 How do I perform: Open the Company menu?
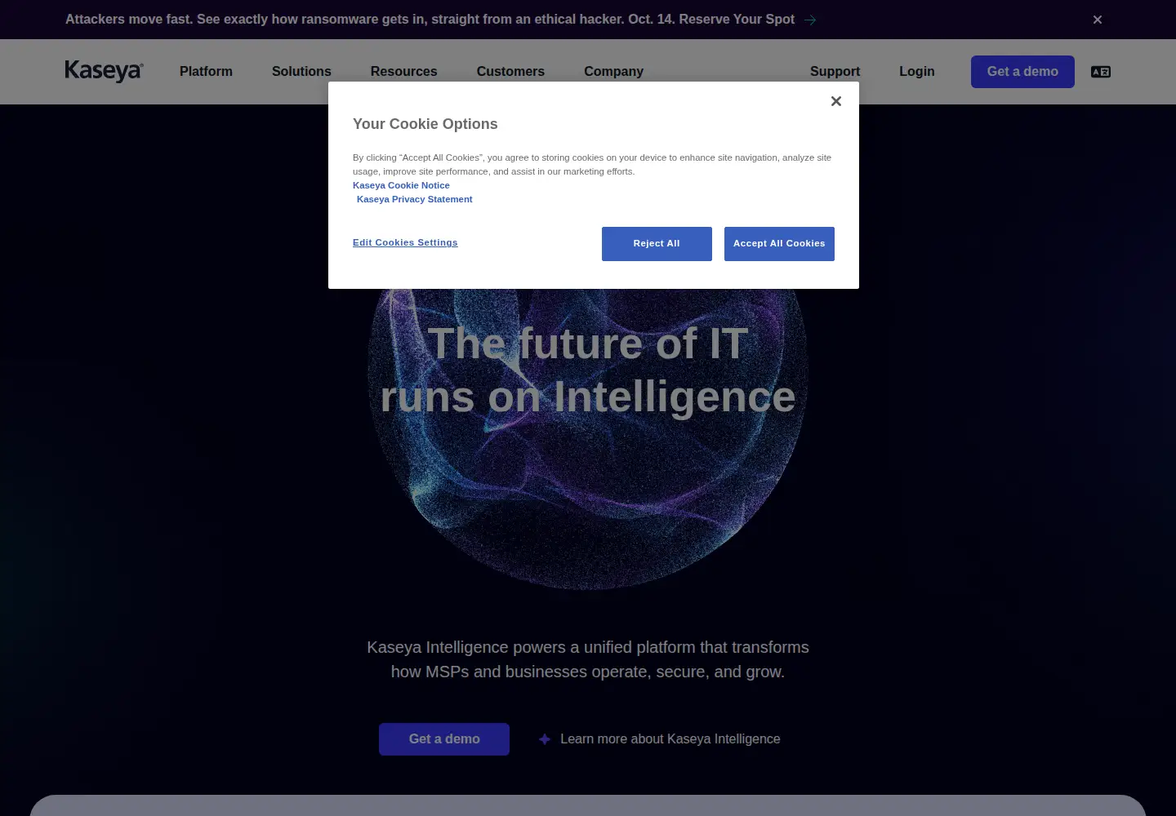tap(613, 72)
